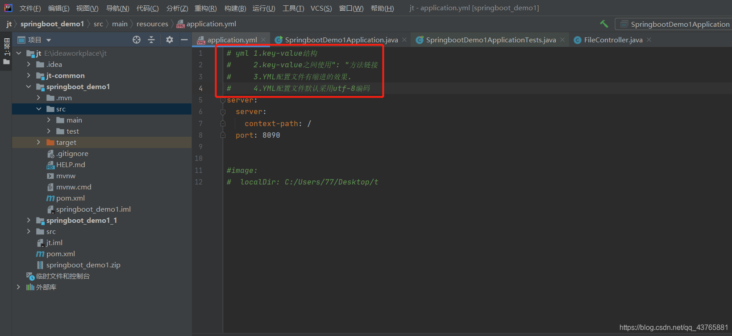
Task: Open the View (视图) menu
Action: point(87,8)
